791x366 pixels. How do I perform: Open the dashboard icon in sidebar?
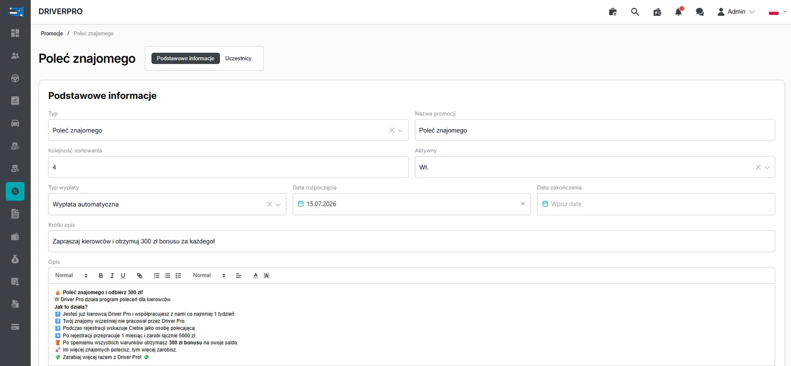coord(15,33)
